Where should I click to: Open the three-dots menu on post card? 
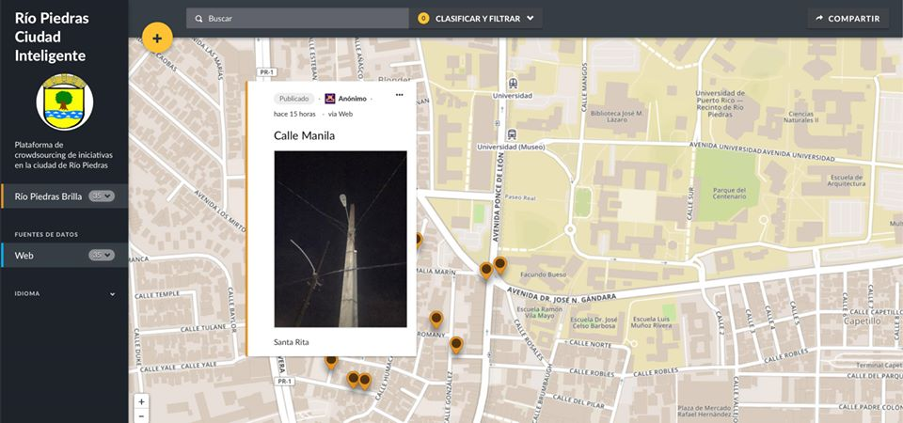(x=400, y=95)
